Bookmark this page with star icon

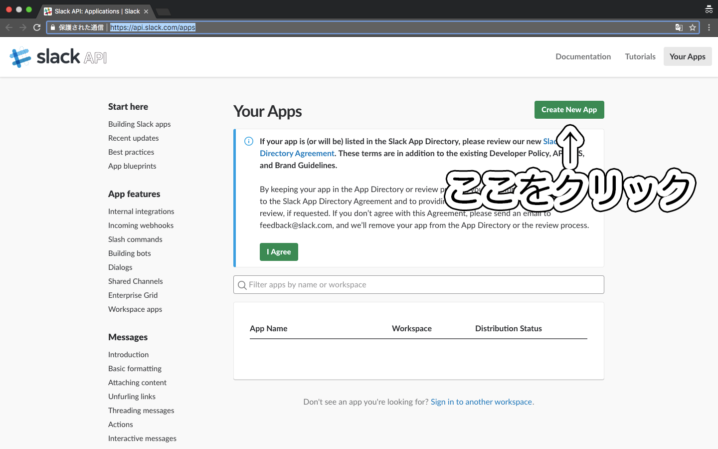point(693,27)
